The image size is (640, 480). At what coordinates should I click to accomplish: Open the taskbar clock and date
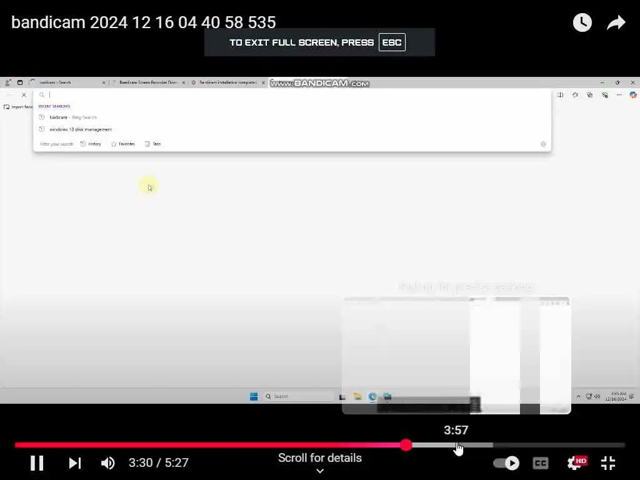[617, 396]
